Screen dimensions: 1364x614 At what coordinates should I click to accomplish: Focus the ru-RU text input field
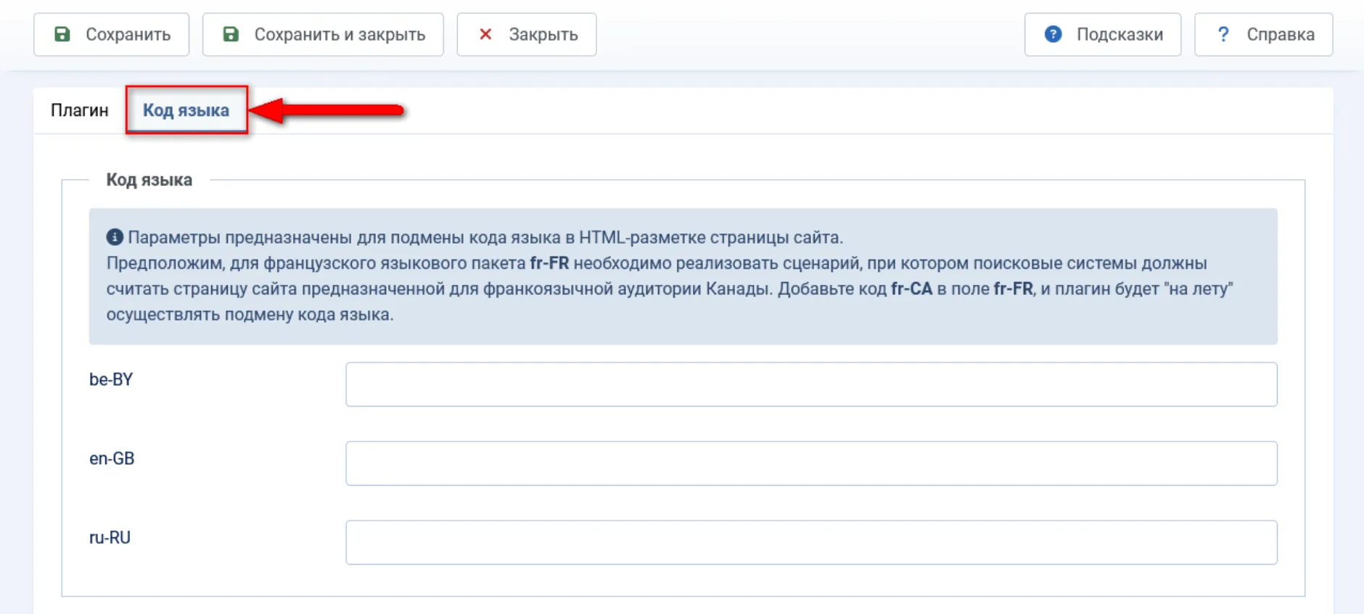(810, 542)
